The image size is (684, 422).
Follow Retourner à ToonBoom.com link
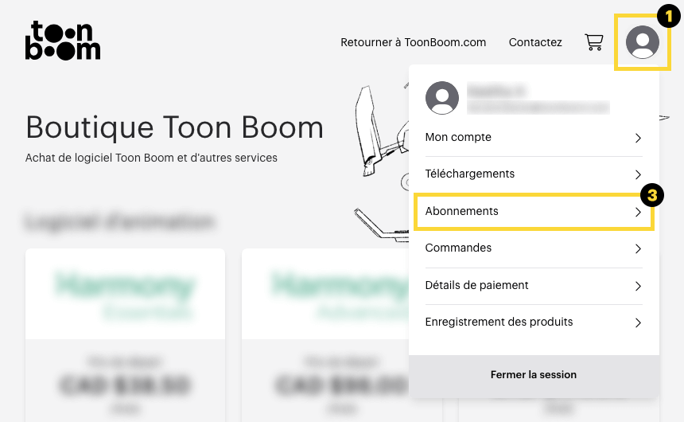click(x=413, y=42)
